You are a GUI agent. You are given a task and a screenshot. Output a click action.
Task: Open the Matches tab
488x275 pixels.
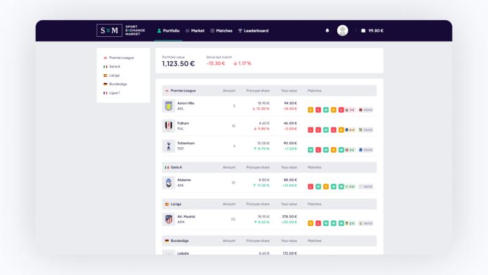tap(221, 31)
